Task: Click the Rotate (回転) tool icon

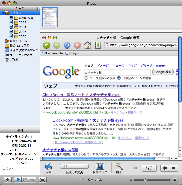Action: (x=48, y=167)
